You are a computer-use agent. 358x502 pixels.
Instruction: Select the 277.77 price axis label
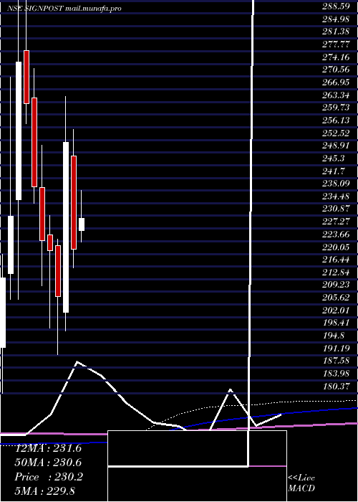point(336,44)
